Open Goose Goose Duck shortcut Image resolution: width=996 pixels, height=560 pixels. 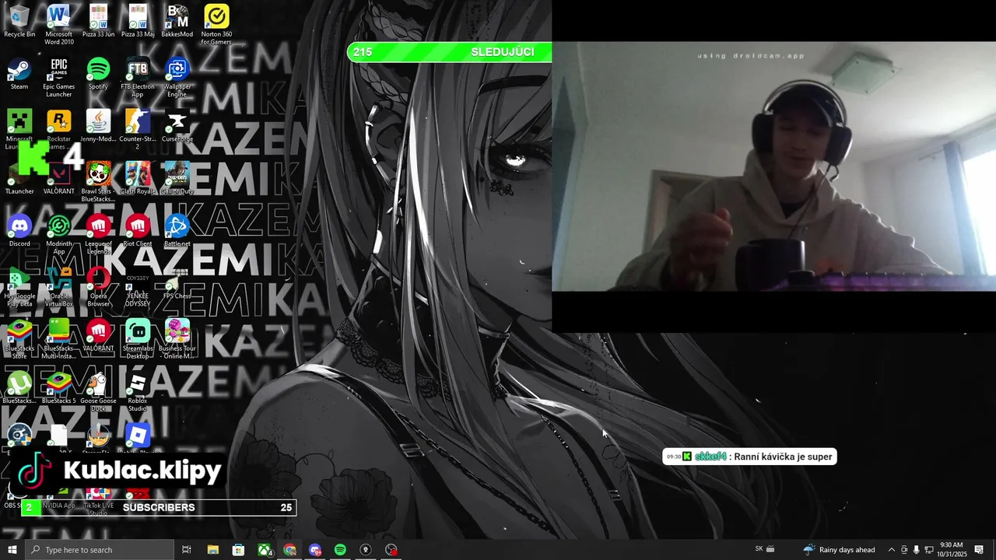[98, 391]
